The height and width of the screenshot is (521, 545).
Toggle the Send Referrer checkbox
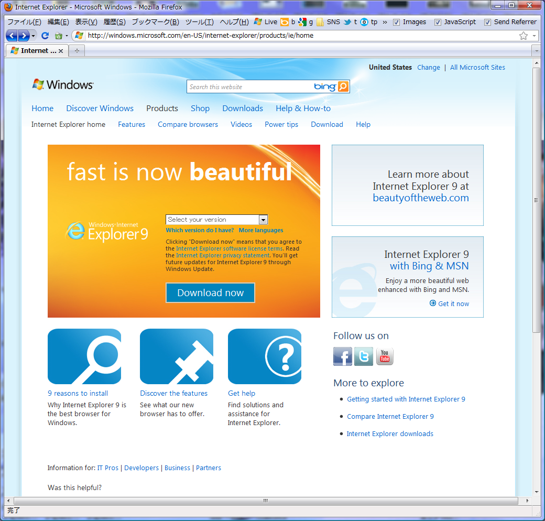pyautogui.click(x=488, y=22)
